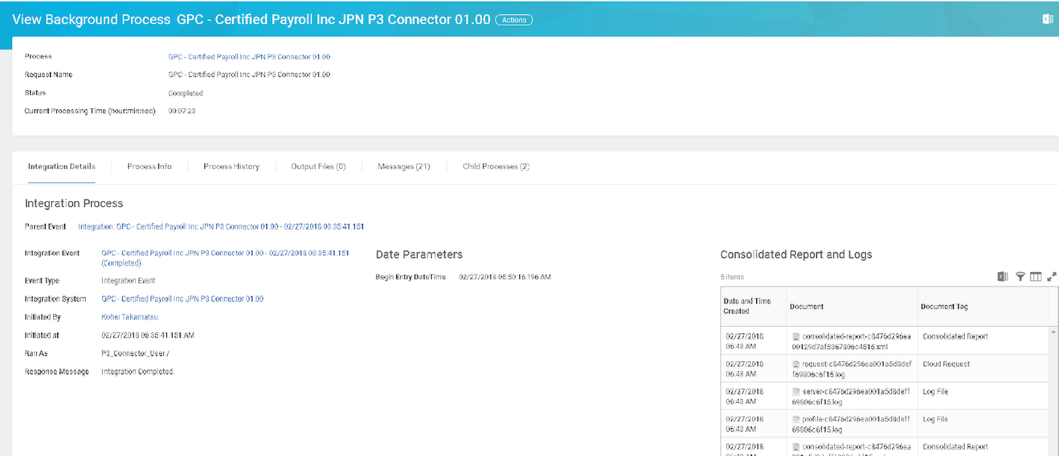Open the Integration System link
The width and height of the screenshot is (1059, 456).
[182, 298]
